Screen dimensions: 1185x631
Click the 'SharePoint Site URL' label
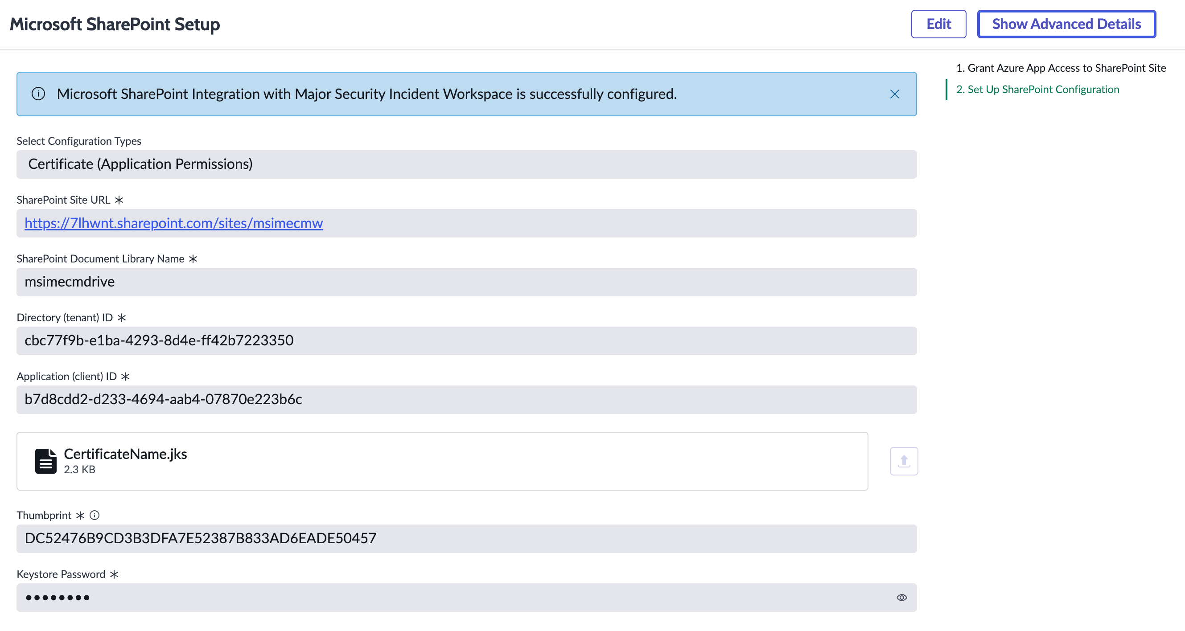63,200
